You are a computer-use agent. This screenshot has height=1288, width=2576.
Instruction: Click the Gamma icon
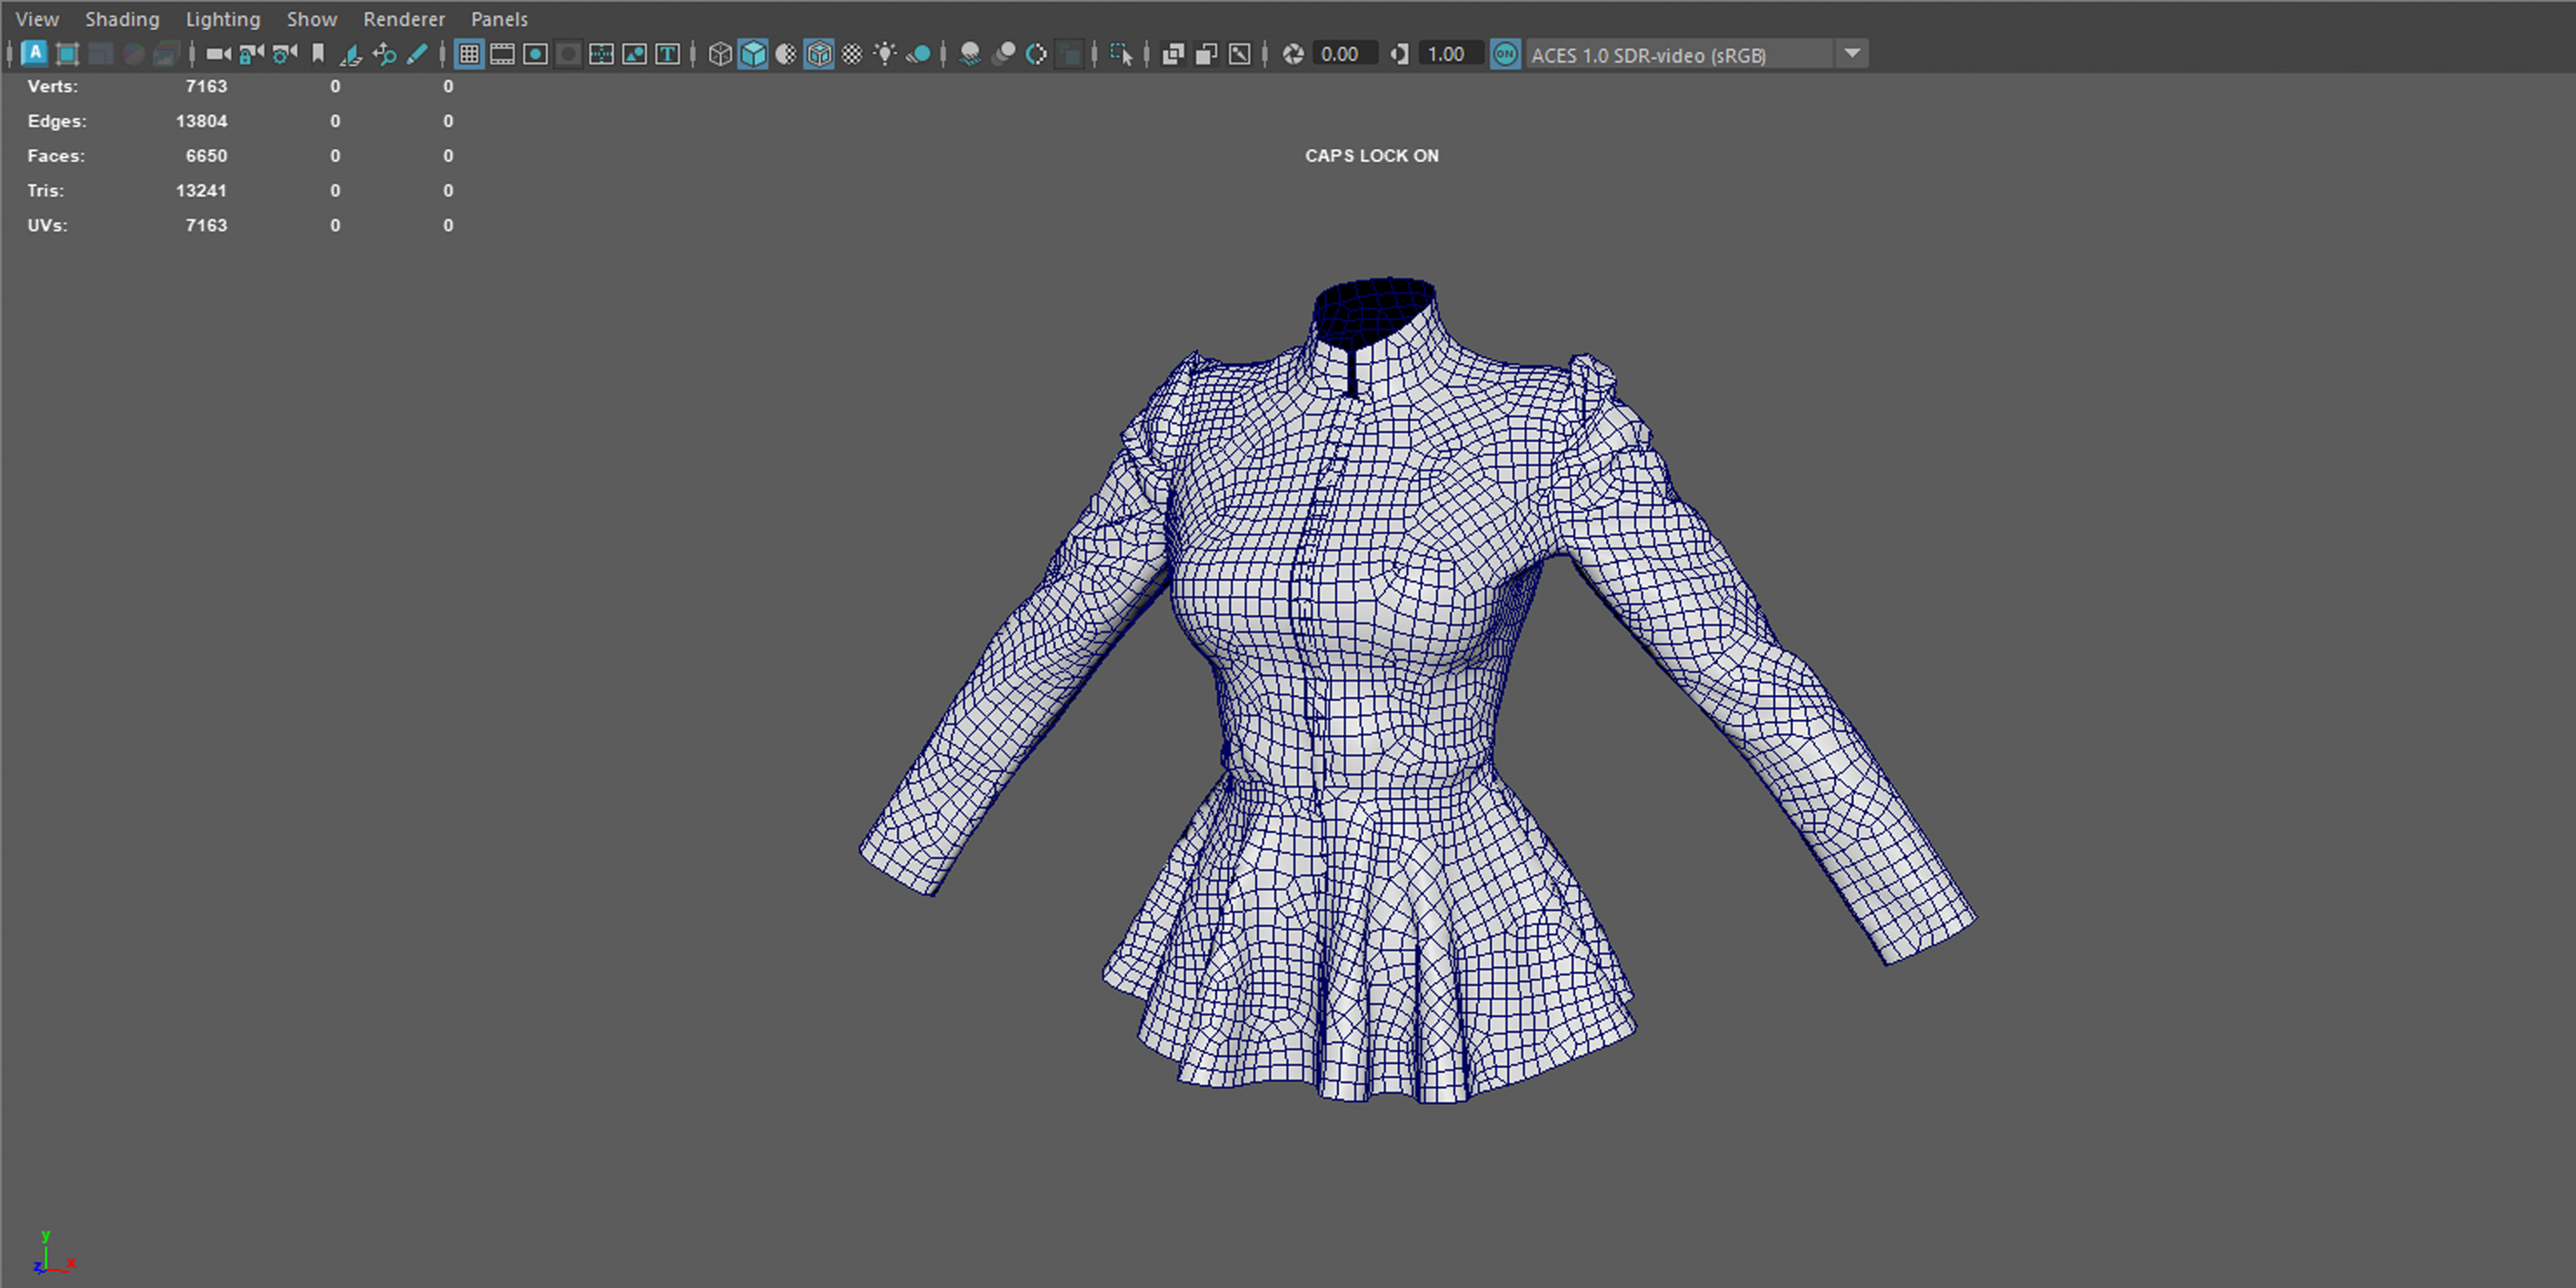pos(1399,54)
